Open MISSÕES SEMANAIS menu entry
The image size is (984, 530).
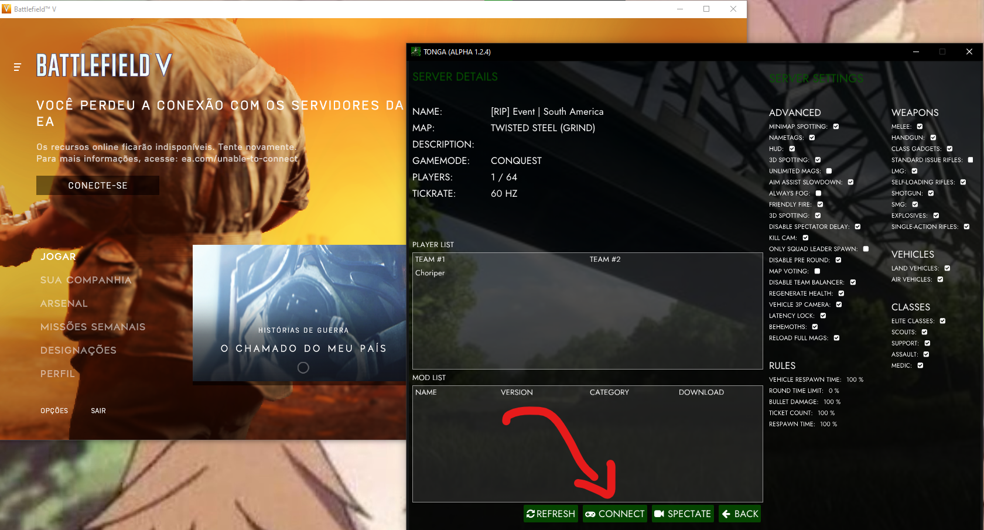[x=93, y=327]
